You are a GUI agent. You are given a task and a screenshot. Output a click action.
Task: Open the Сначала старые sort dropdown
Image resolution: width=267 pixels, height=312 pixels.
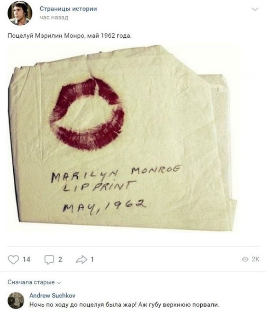click(x=34, y=282)
